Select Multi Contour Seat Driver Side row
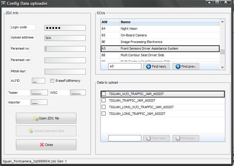 [160, 55]
